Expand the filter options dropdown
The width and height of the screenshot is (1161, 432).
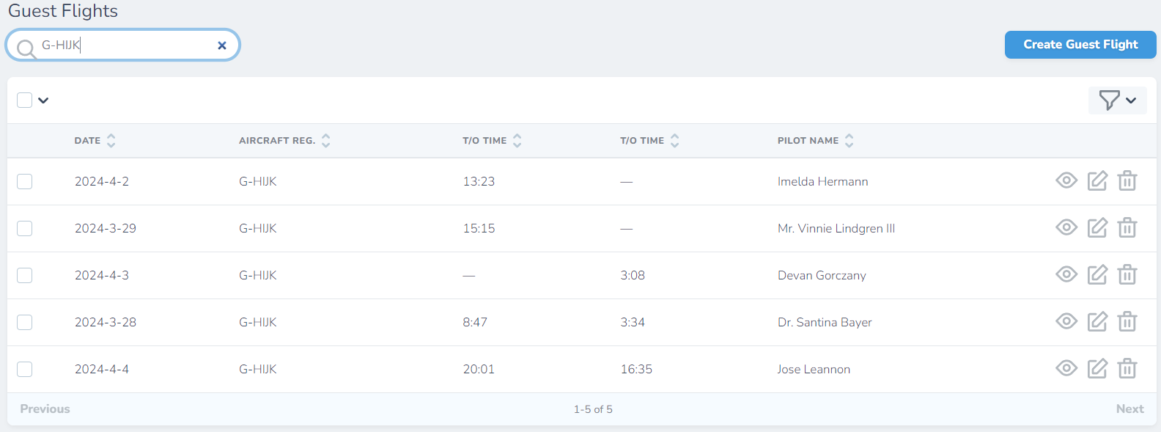(1117, 100)
